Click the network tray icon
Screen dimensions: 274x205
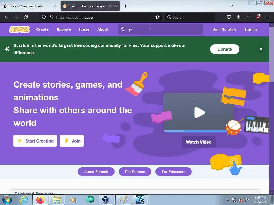(x=234, y=200)
